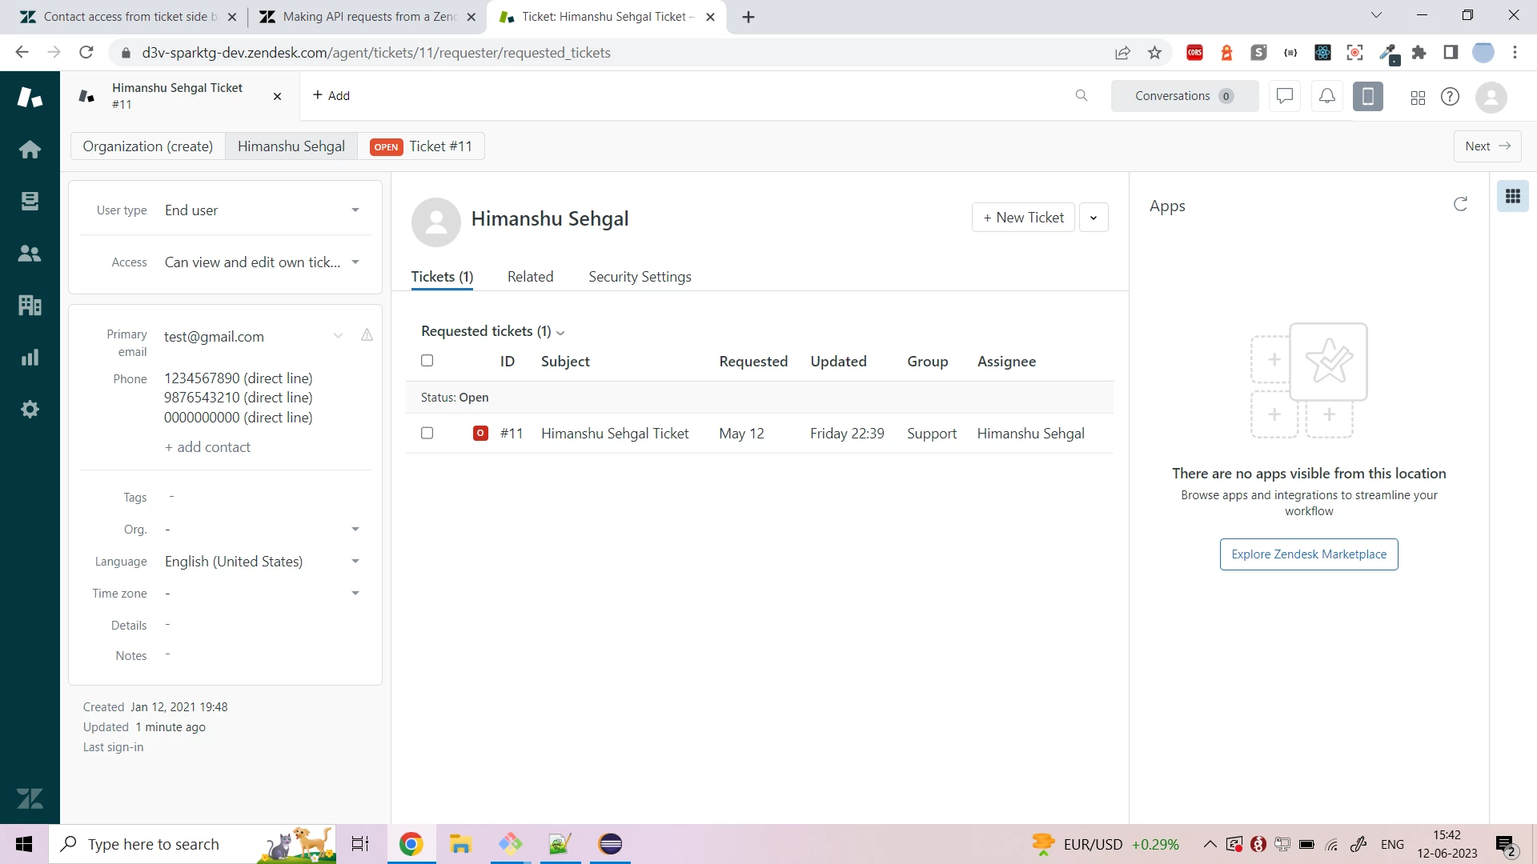Click the Tags input field

(264, 497)
